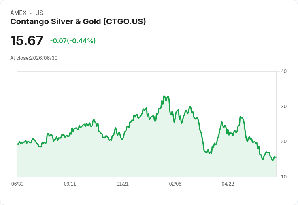Image resolution: width=298 pixels, height=205 pixels.
Task: Click the 02/06 date label on x-axis
Action: (175, 184)
